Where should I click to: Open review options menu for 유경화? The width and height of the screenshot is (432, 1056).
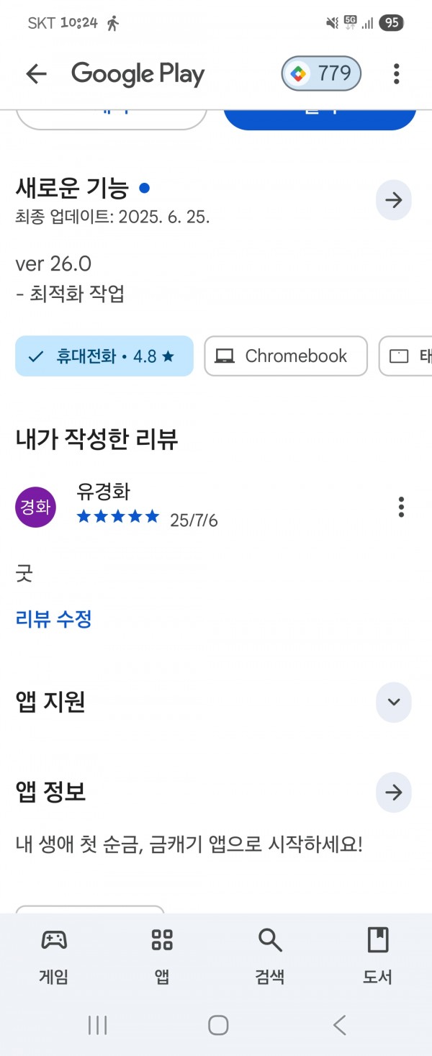click(401, 507)
